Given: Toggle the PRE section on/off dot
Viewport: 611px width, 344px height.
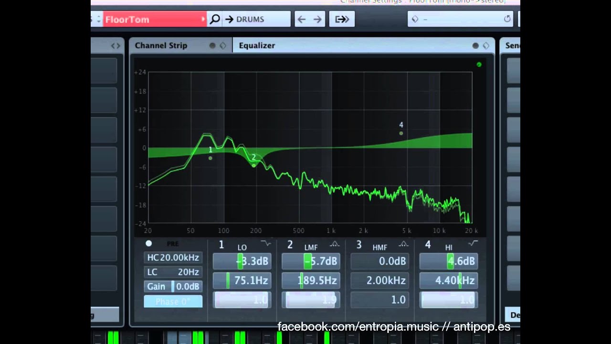Looking at the screenshot, I should pos(149,243).
